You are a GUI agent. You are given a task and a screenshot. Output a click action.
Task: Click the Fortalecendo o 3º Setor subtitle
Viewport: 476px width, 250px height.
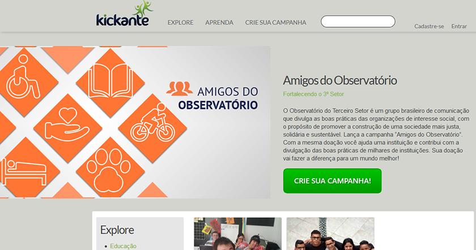pos(313,94)
